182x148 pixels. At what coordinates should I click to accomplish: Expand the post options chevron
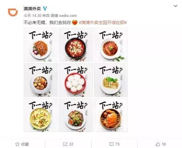[x=176, y=6]
